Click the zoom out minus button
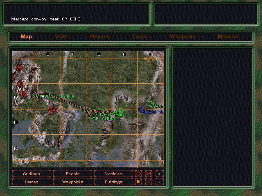 pos(159,182)
